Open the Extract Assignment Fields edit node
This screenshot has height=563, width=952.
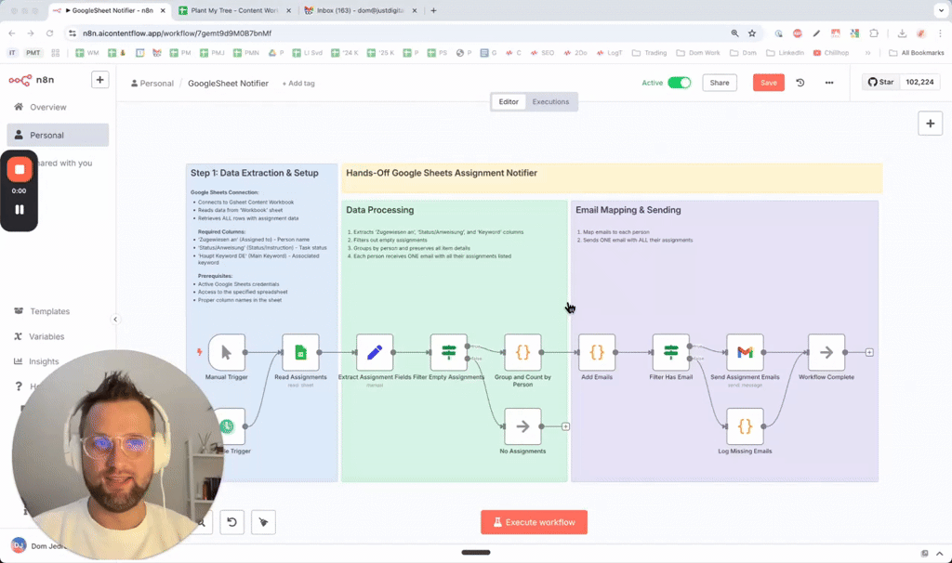click(375, 352)
